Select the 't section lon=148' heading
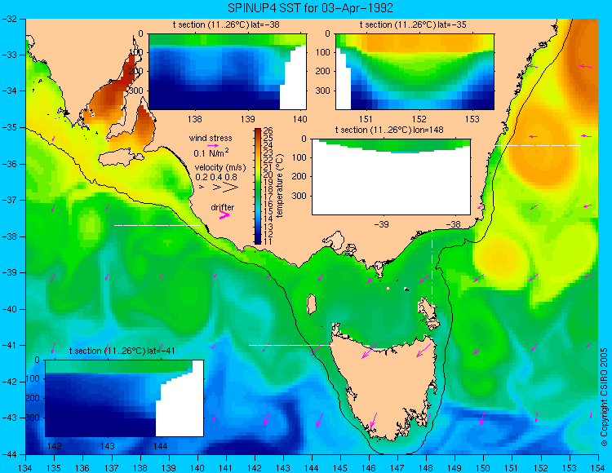This screenshot has width=612, height=473. pyautogui.click(x=389, y=130)
